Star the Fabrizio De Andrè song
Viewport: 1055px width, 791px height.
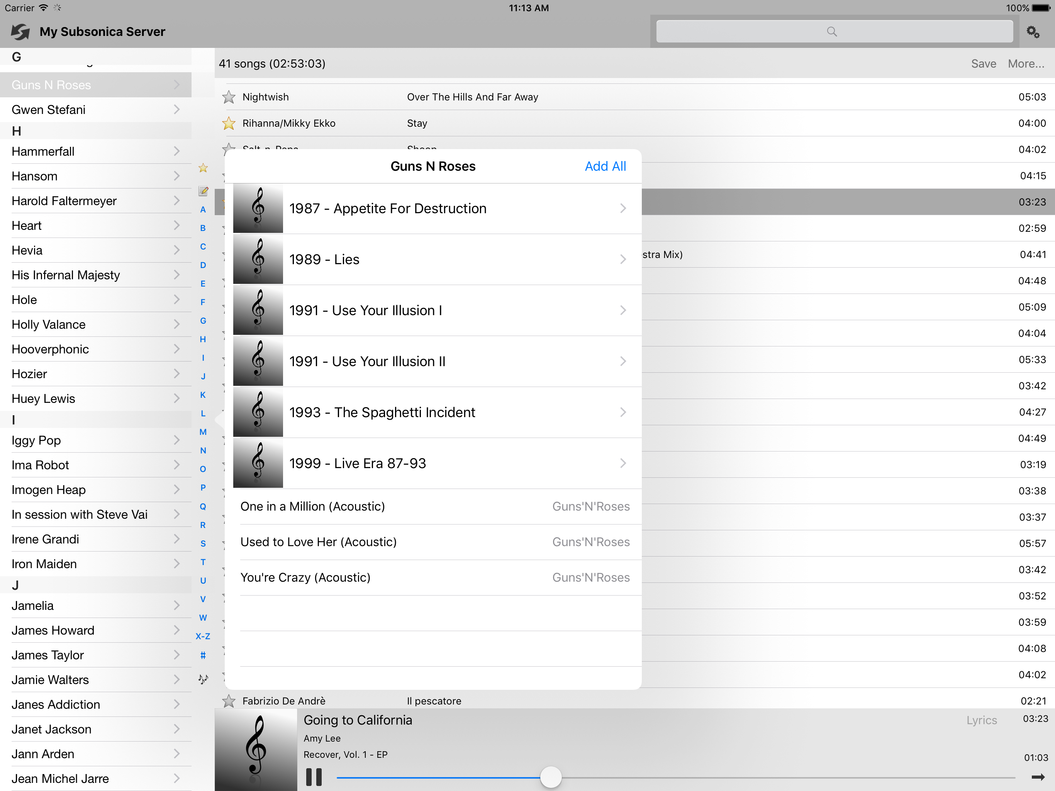pyautogui.click(x=229, y=701)
